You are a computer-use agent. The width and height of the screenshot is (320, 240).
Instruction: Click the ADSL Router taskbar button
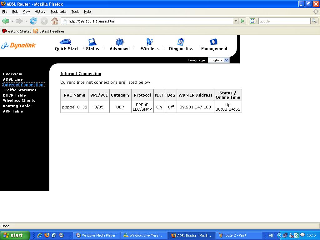(192, 235)
